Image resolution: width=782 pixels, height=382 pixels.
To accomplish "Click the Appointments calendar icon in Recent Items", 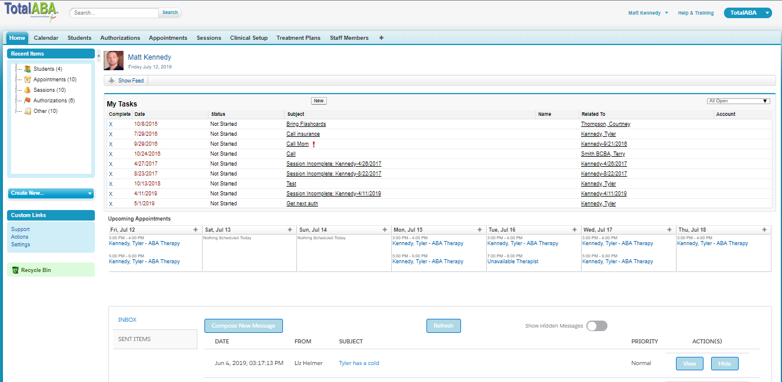I will click(28, 80).
